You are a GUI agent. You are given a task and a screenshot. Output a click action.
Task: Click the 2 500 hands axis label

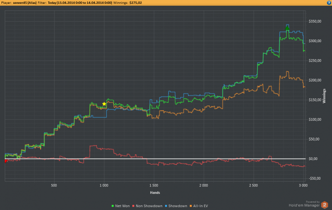pyautogui.click(x=253, y=185)
